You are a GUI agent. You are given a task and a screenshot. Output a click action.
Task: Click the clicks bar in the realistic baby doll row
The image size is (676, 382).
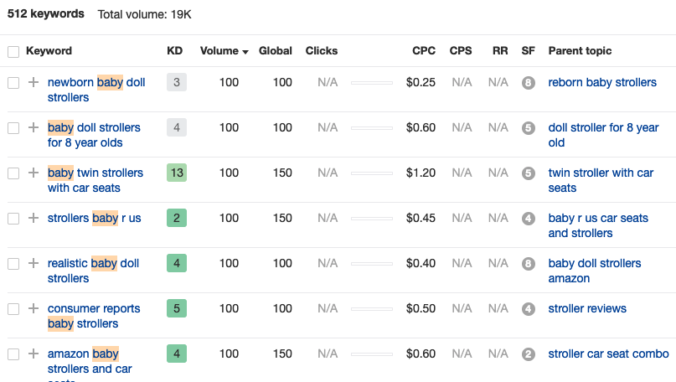pos(372,264)
